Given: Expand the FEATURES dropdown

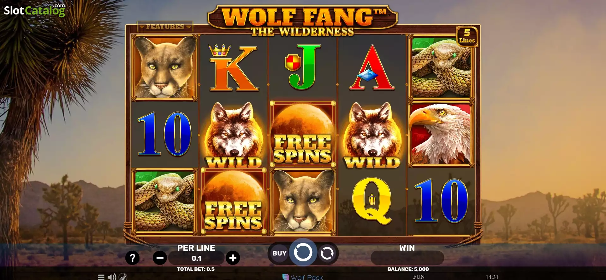Looking at the screenshot, I should 165,27.
